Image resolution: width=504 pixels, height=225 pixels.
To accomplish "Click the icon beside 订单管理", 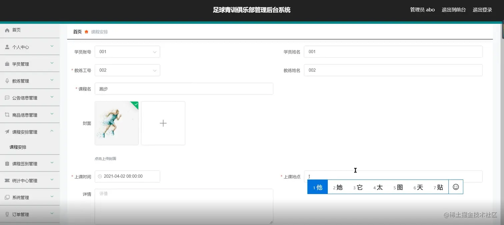I will pos(7,214).
